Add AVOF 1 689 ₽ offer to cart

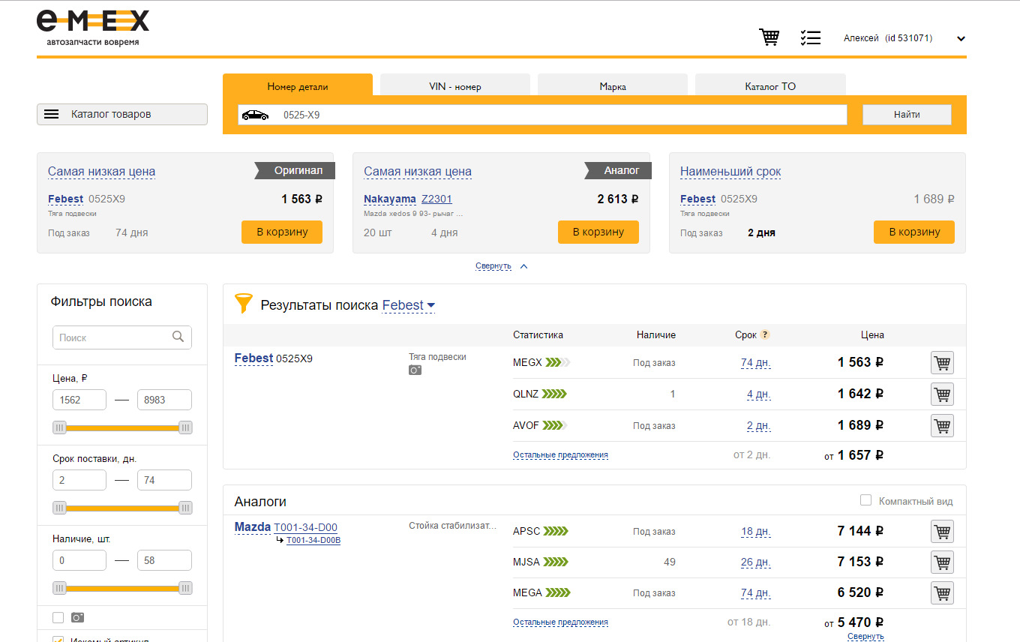(x=942, y=425)
